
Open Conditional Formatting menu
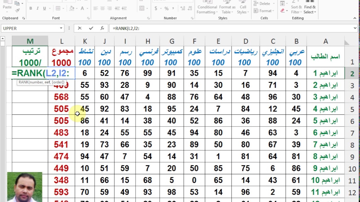(207, 7)
